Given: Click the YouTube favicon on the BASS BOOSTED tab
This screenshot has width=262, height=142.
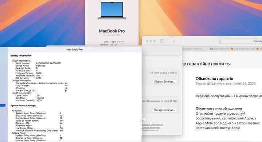Looking at the screenshot, I should point(211,49).
